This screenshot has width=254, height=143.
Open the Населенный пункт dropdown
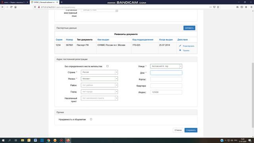(99, 98)
